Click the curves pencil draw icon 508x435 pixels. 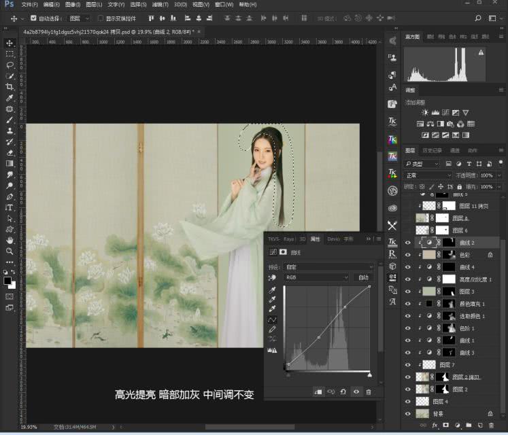click(x=273, y=330)
